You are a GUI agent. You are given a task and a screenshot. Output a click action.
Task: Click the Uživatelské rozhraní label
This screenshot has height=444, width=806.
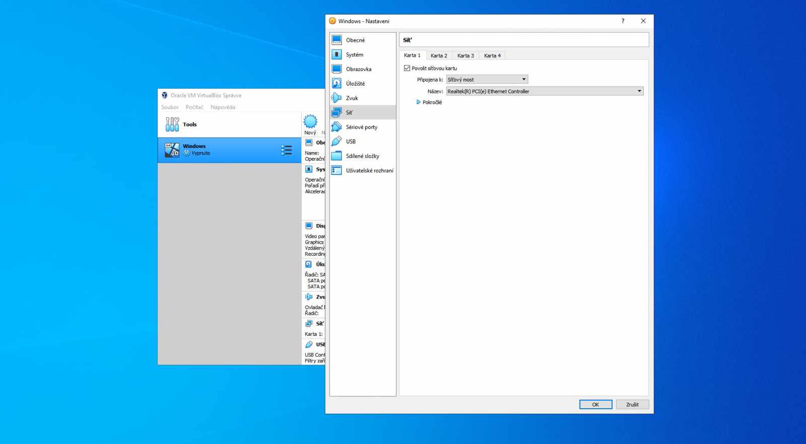(370, 171)
